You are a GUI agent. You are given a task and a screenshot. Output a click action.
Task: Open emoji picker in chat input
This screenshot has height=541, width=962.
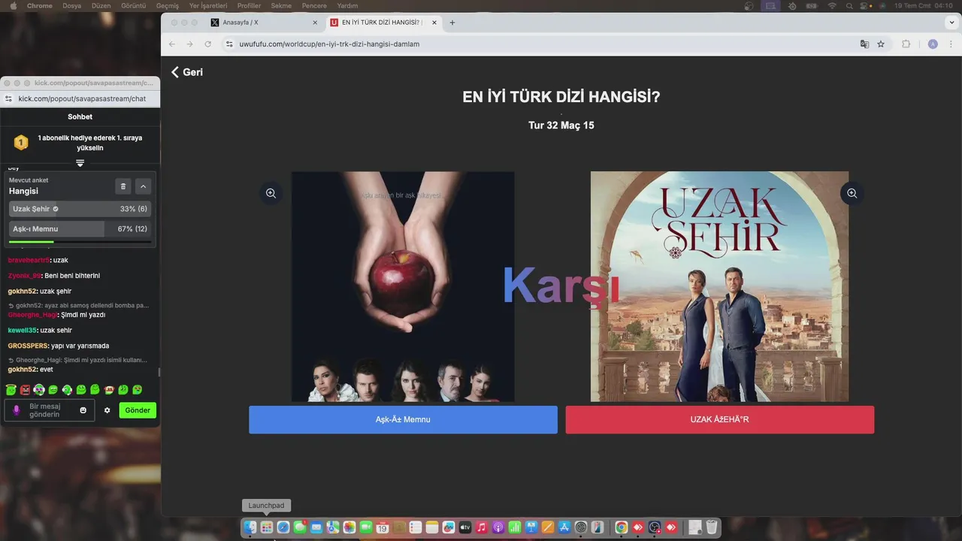coord(83,410)
